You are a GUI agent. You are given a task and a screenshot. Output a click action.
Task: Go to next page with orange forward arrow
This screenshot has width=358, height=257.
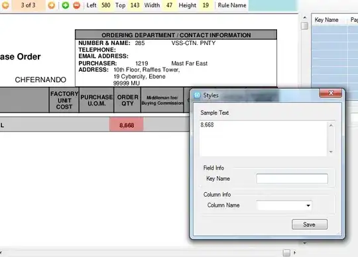(x=52, y=5)
